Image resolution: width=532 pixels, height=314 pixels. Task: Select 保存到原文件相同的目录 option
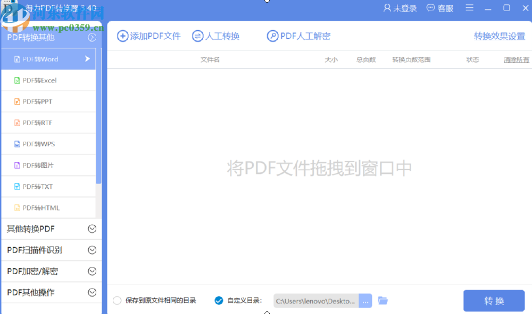tap(117, 300)
